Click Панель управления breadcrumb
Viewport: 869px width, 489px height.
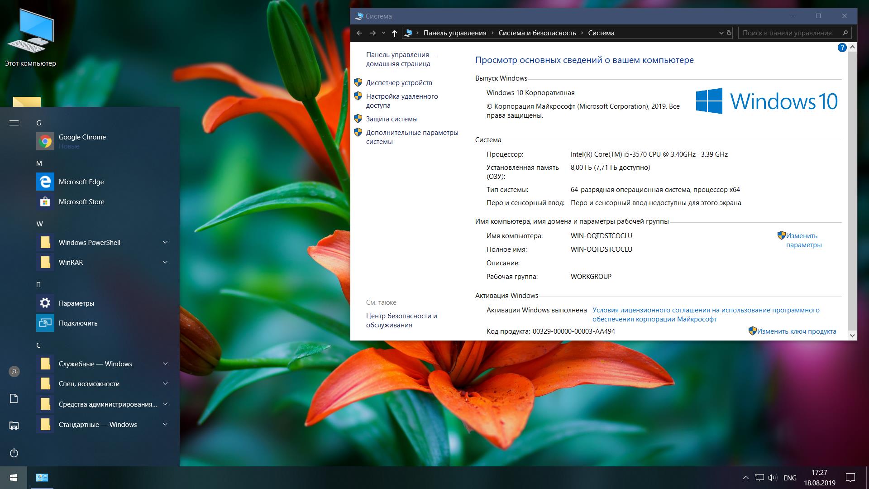[455, 33]
